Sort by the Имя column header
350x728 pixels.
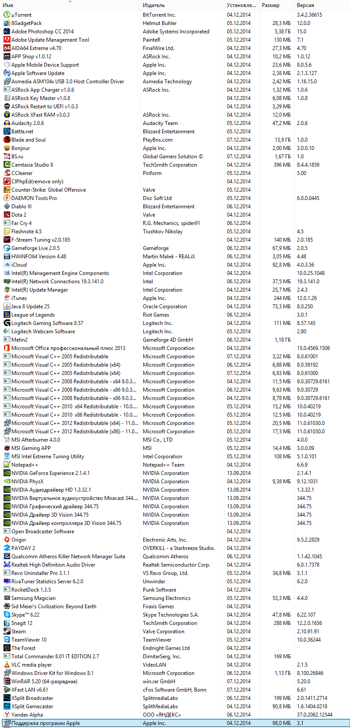tap(70, 5)
